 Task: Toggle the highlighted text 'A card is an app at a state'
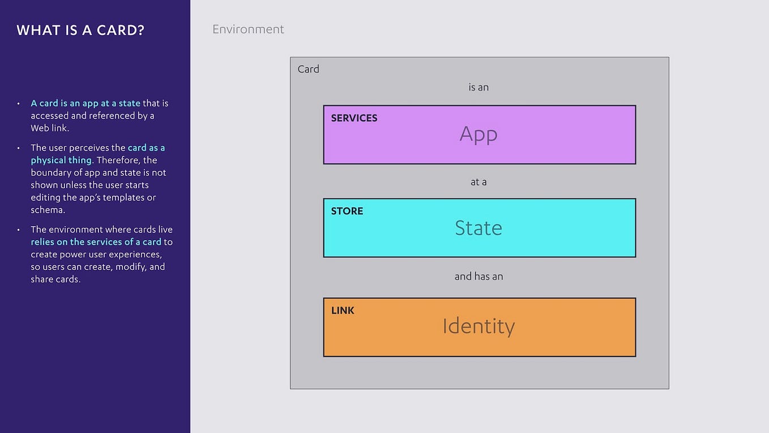pyautogui.click(x=85, y=103)
